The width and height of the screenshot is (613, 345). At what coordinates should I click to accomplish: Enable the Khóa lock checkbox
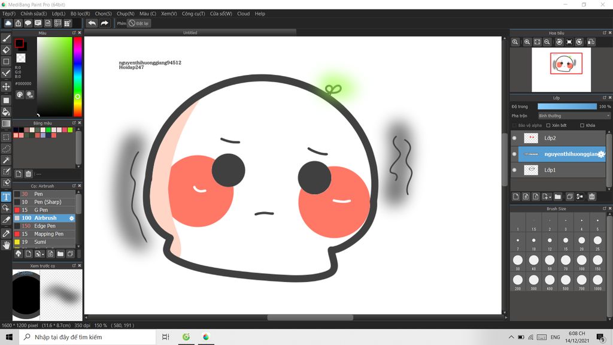[x=582, y=126]
